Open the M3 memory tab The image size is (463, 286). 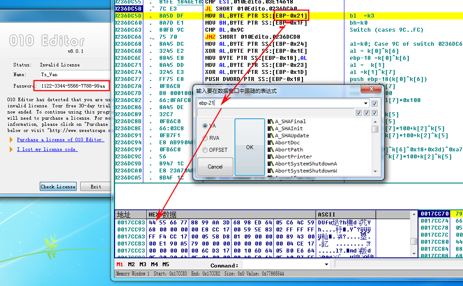click(x=143, y=264)
